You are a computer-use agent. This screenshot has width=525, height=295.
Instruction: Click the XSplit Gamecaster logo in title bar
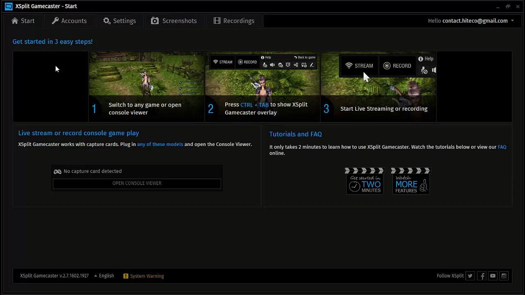point(9,6)
